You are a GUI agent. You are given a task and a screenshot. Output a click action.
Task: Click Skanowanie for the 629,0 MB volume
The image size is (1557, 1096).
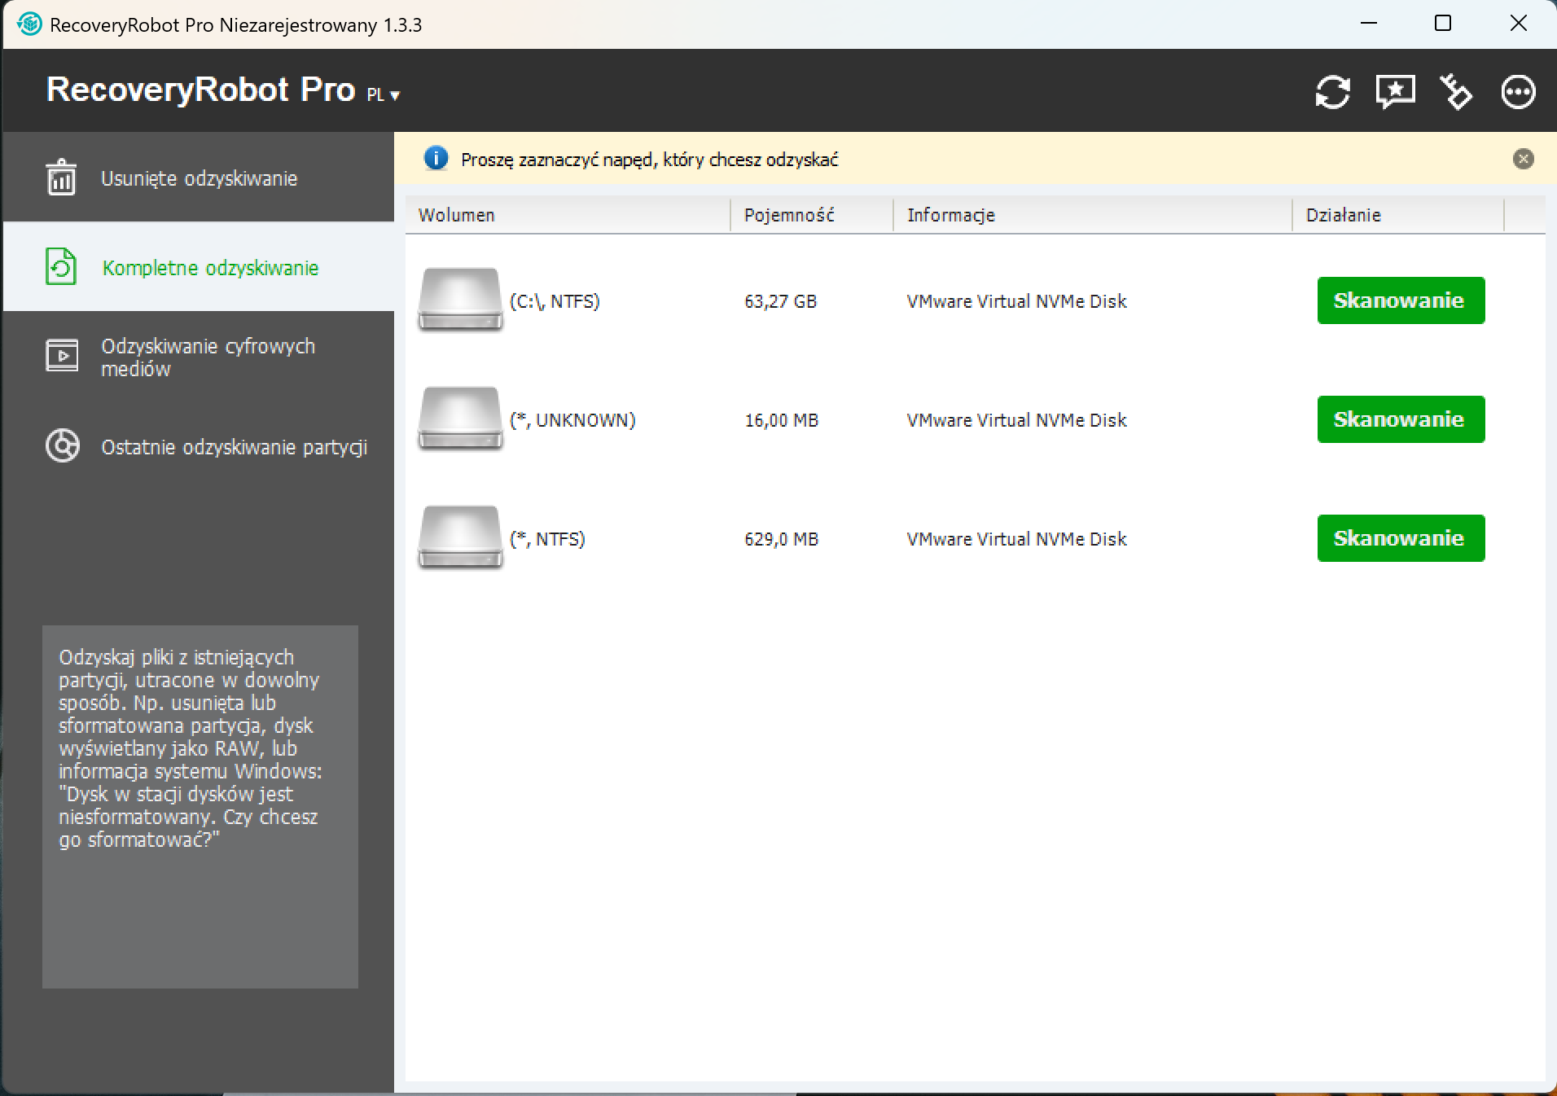pyautogui.click(x=1401, y=538)
